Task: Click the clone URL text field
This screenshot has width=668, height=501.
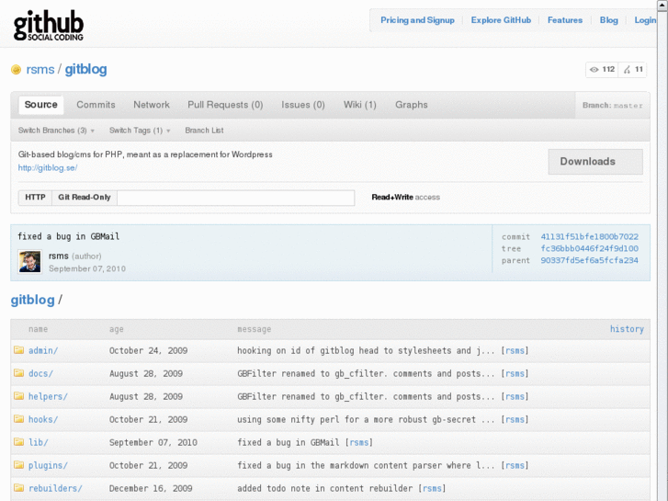Action: 235,198
